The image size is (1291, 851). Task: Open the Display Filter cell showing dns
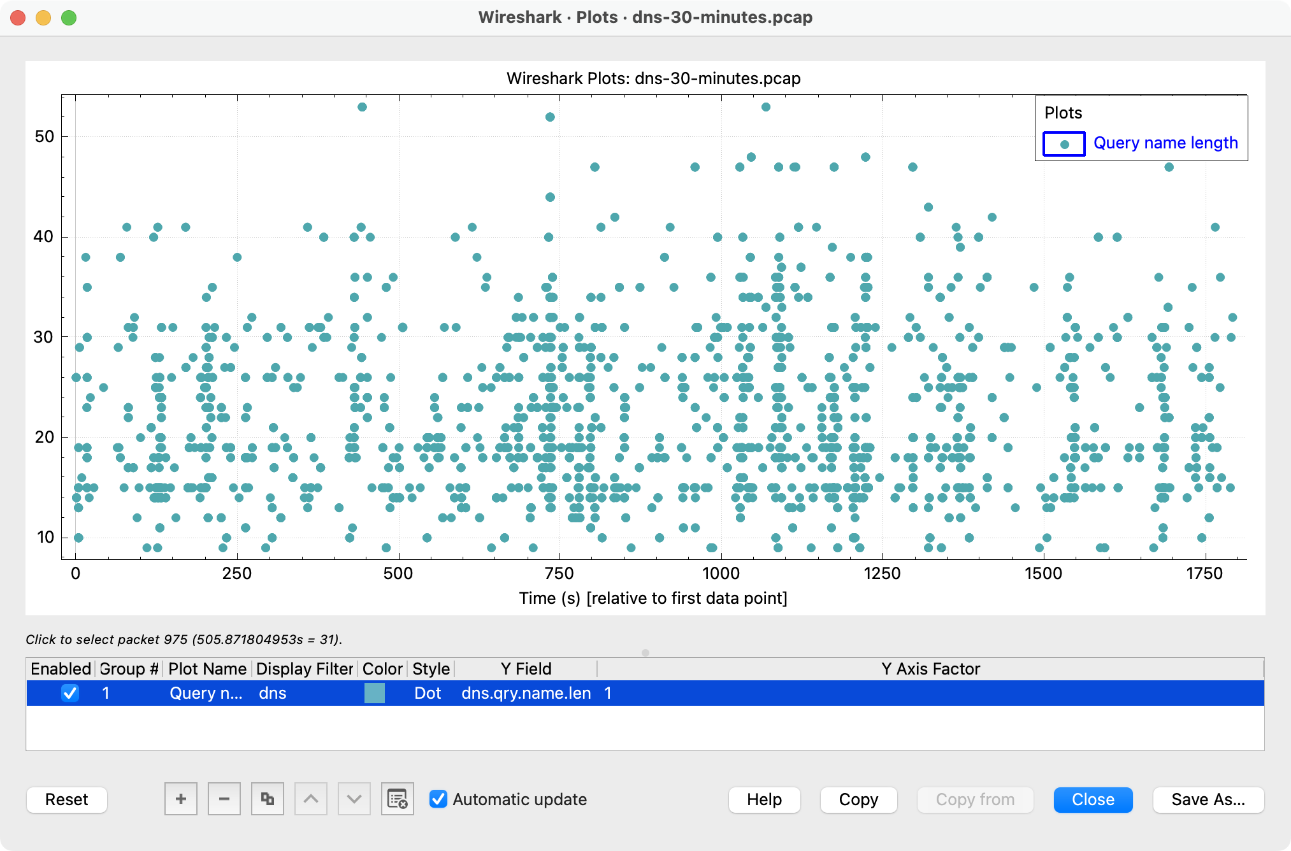[273, 693]
